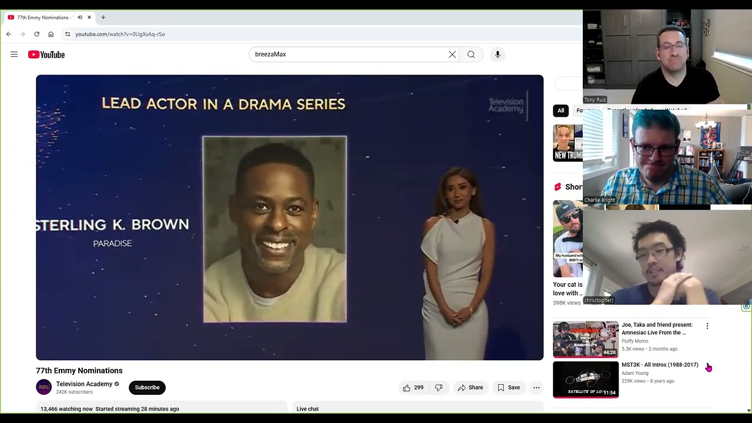This screenshot has width=752, height=423.
Task: Open a new browser tab
Action: (x=103, y=18)
